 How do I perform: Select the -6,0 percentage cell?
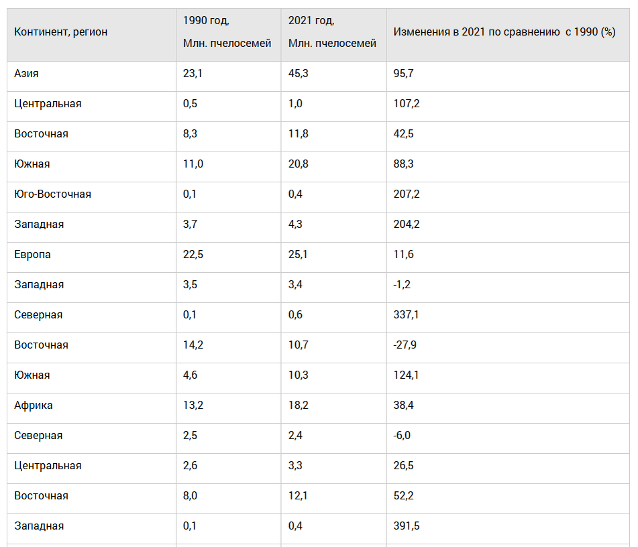point(402,436)
